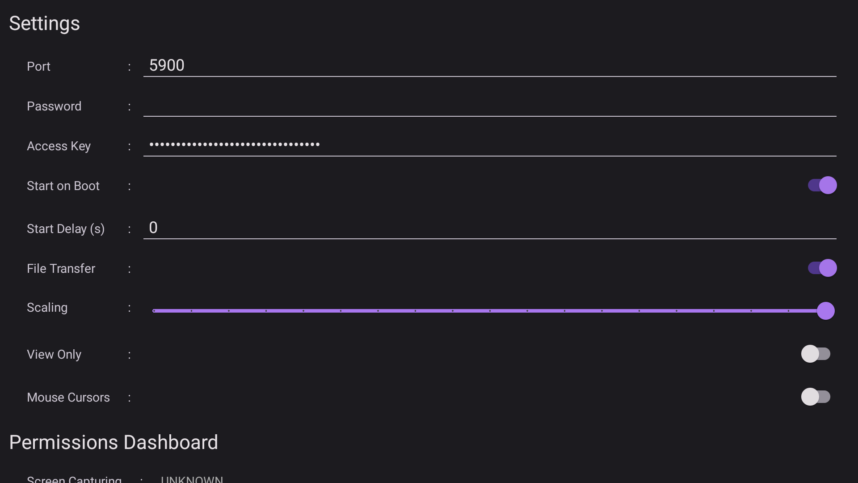
Task: Turn on the Mouse Cursors switch
Action: click(816, 397)
